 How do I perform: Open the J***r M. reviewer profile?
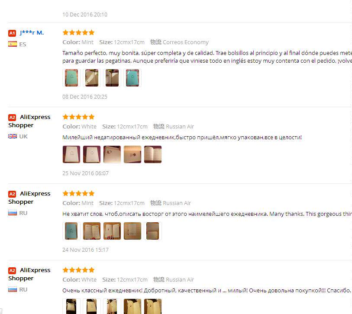click(x=32, y=32)
